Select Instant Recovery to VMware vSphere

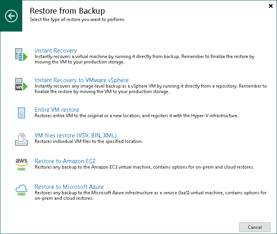[82, 80]
